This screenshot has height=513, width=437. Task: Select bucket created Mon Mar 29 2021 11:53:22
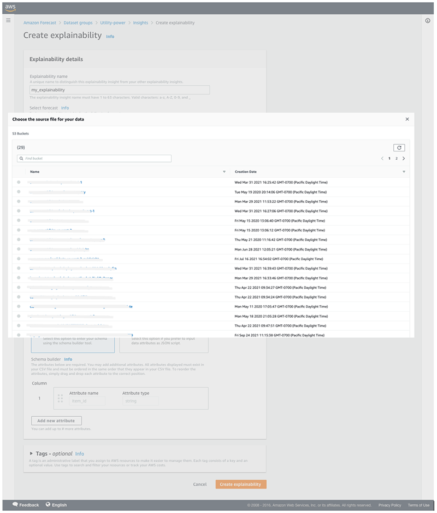click(x=19, y=201)
